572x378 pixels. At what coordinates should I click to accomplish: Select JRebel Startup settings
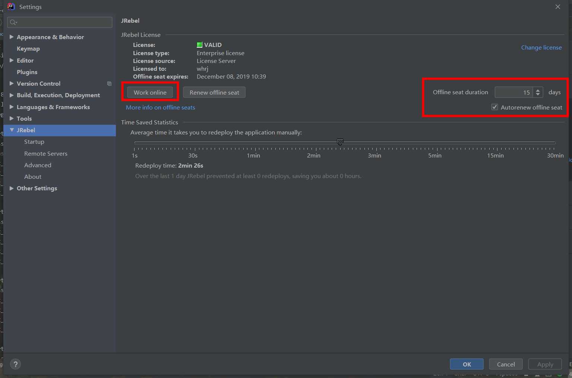(34, 142)
